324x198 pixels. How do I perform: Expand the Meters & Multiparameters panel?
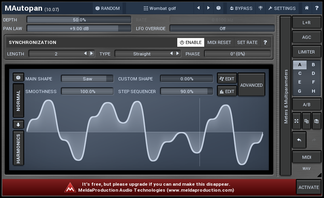point(286,96)
